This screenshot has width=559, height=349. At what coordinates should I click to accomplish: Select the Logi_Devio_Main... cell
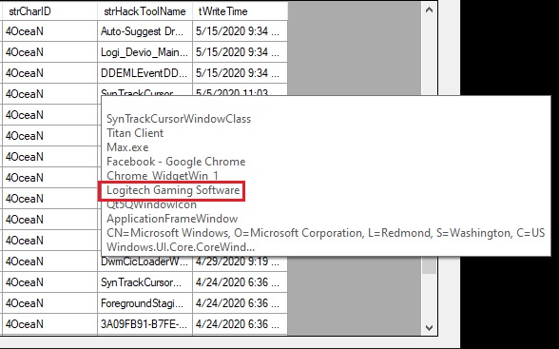[145, 52]
